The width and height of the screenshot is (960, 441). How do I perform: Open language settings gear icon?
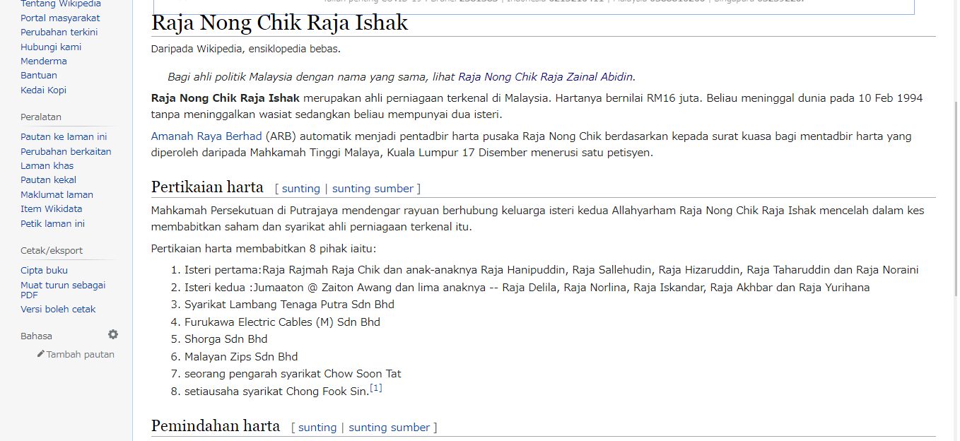[113, 335]
